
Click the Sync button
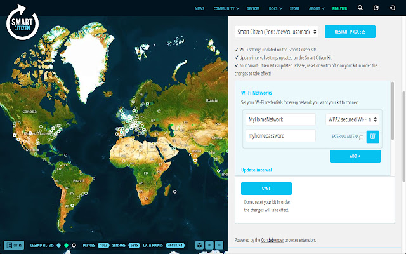tap(266, 189)
